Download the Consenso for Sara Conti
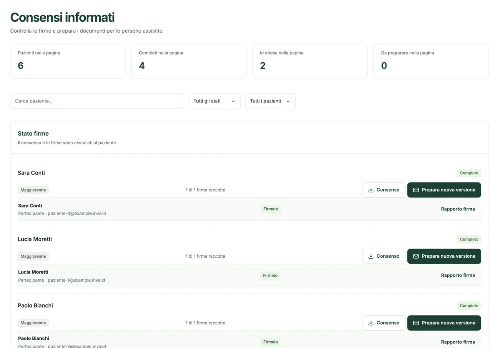Viewport: 499px width, 348px height. pyautogui.click(x=384, y=190)
